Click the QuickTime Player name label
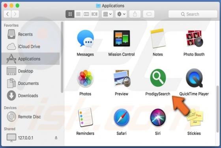This screenshot has width=221, height=148. [194, 94]
